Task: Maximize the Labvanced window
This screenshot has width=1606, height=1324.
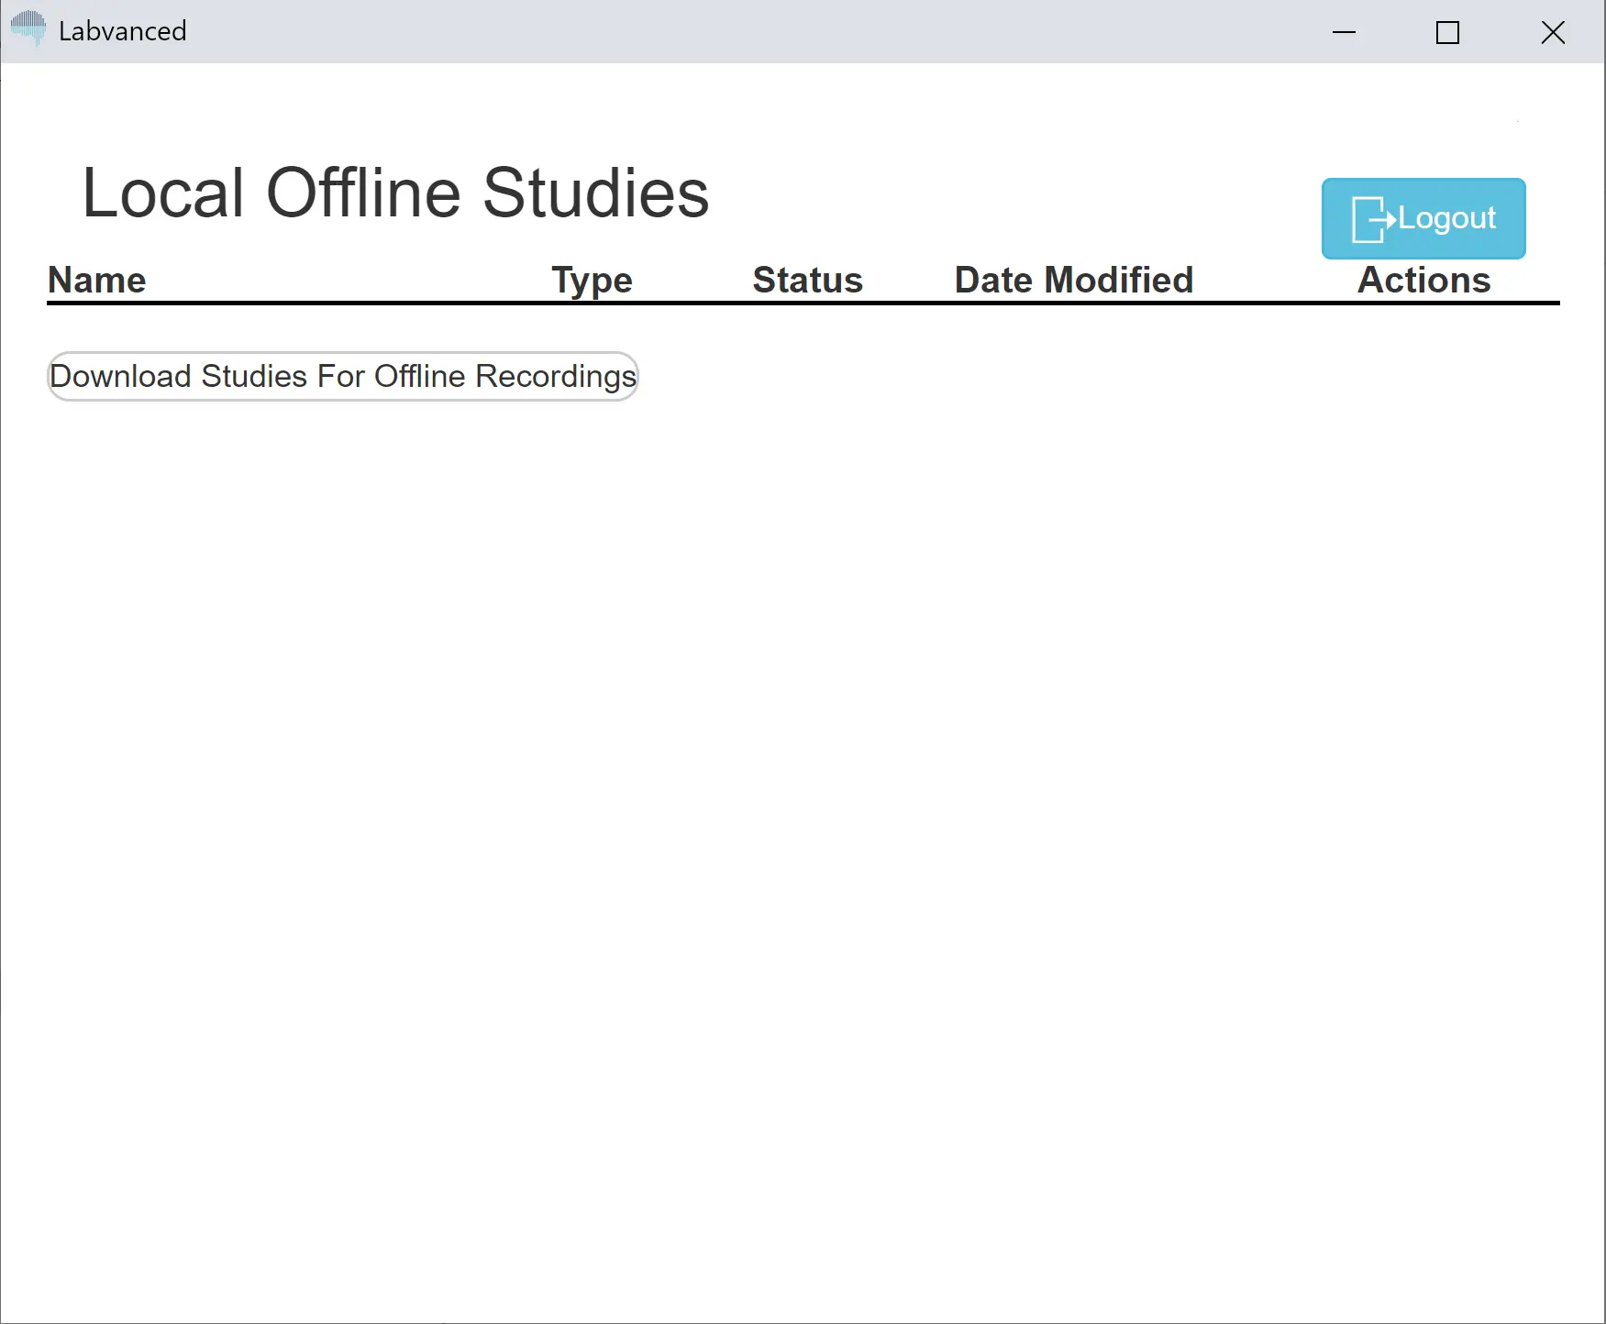Action: pyautogui.click(x=1447, y=32)
